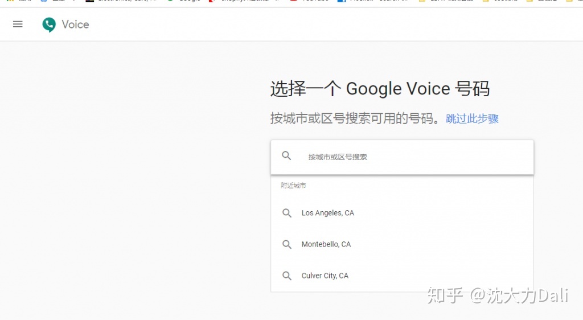The height and width of the screenshot is (320, 583).
Task: Click the magnifier icon in search box
Action: click(x=286, y=155)
